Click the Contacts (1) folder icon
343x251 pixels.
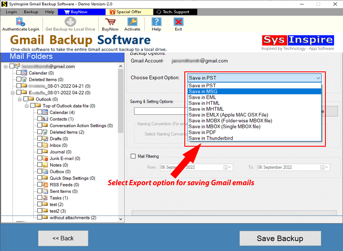[45, 119]
